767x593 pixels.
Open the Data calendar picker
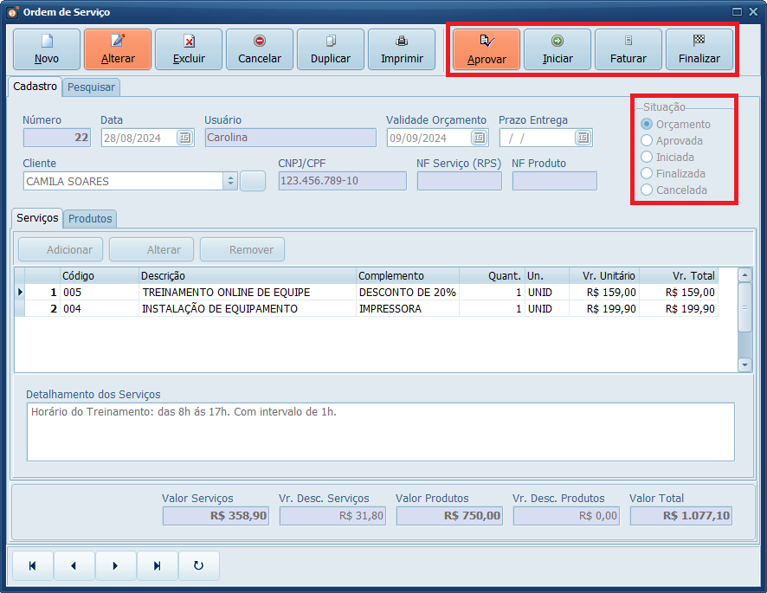[184, 138]
